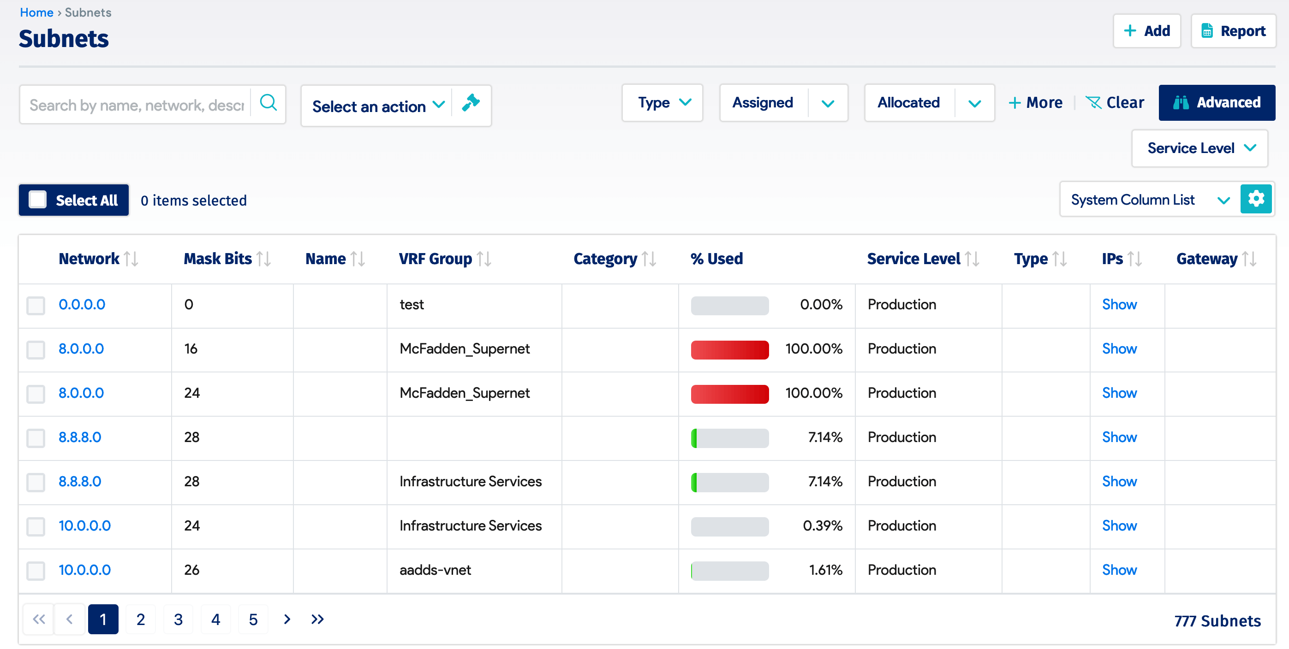Click the Clear filter funnel icon
The image size is (1289, 649).
point(1095,102)
